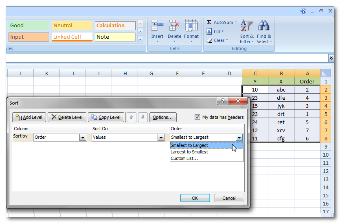Select Custom List... option
This screenshot has width=340, height=223.
point(184,158)
